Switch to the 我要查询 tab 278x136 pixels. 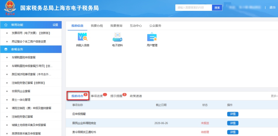(x=116, y=26)
